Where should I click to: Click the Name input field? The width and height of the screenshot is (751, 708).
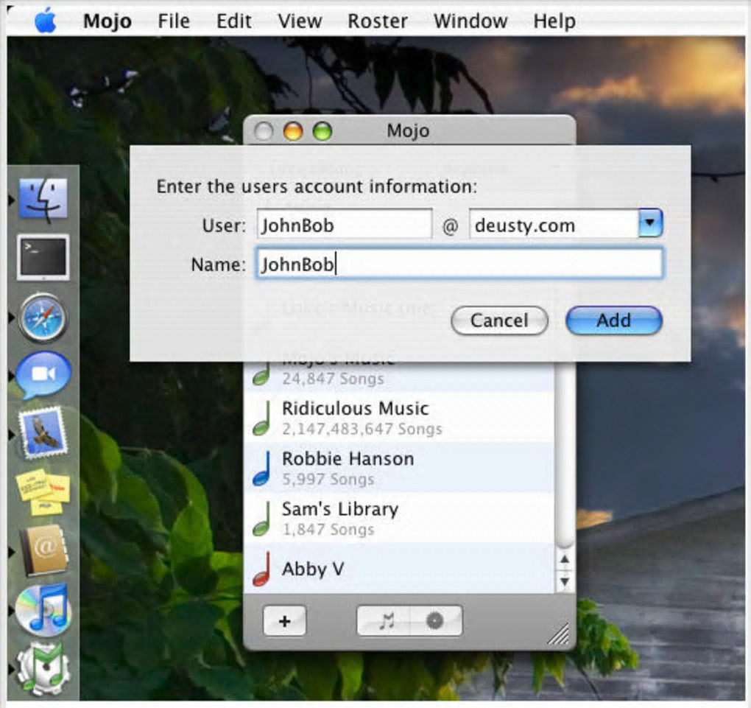pos(459,263)
